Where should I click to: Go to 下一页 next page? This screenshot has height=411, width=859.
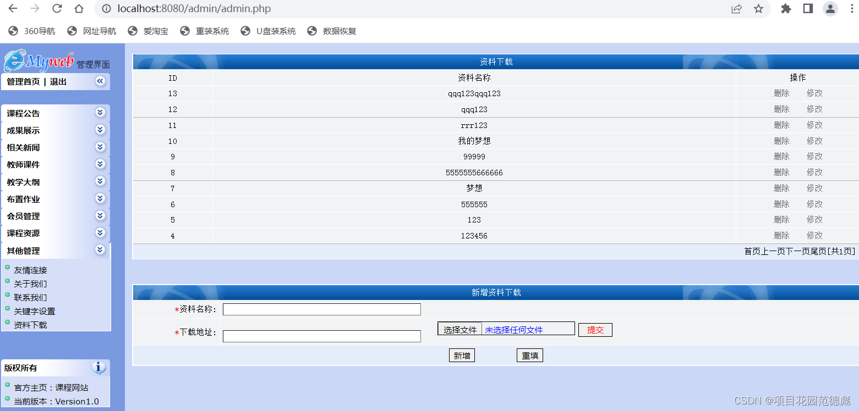[x=797, y=252]
